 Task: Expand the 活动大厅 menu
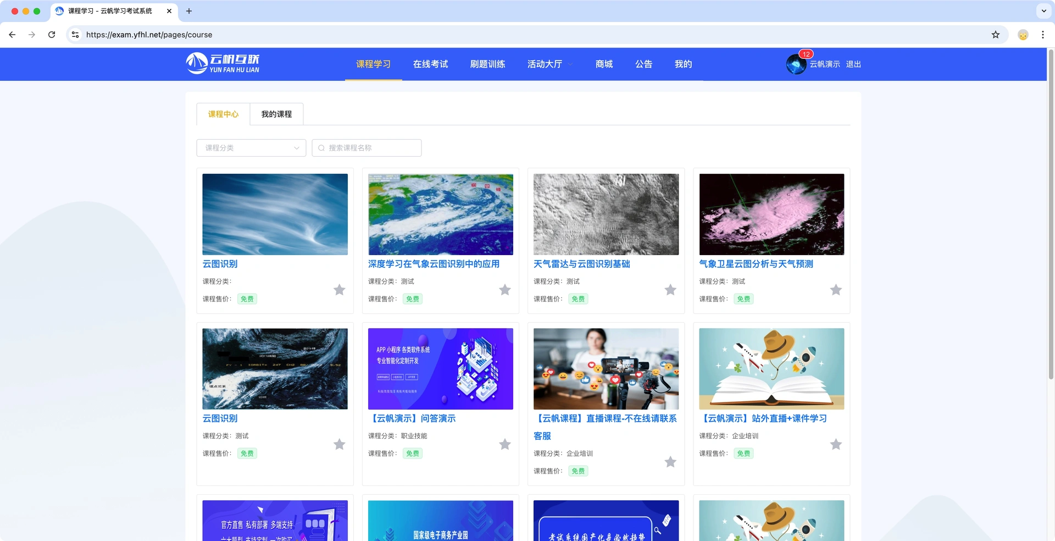550,64
